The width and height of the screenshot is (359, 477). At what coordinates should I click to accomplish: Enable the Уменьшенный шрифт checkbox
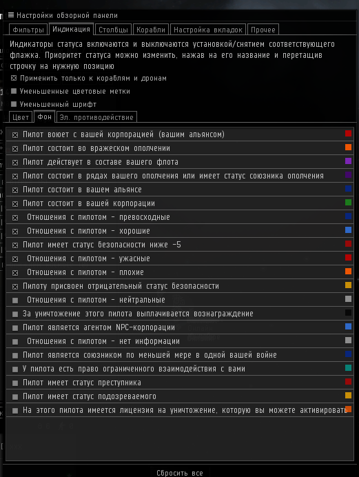click(14, 104)
